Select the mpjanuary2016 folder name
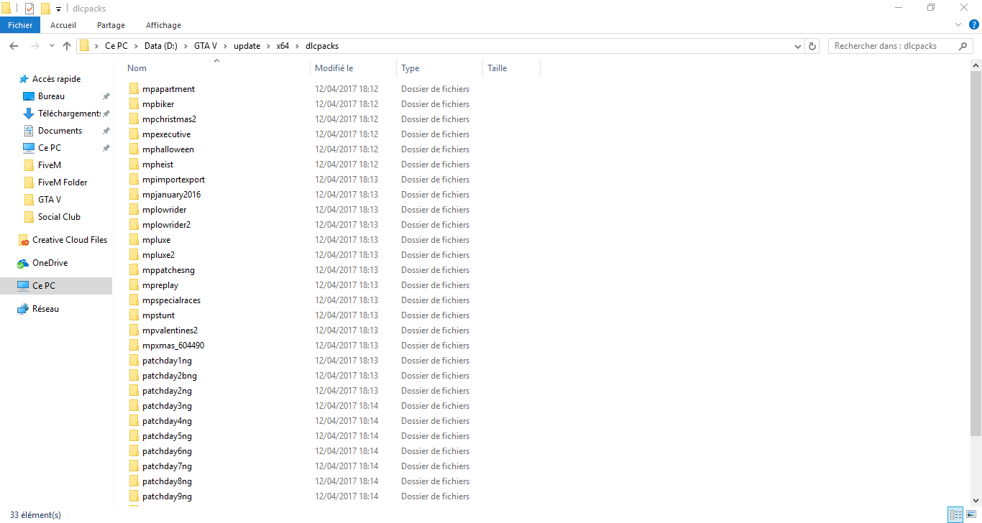Screen dimensions: 982x523 pos(171,195)
